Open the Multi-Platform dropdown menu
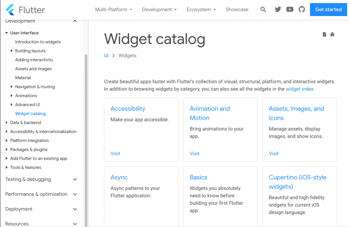The height and width of the screenshot is (227, 349). (113, 10)
